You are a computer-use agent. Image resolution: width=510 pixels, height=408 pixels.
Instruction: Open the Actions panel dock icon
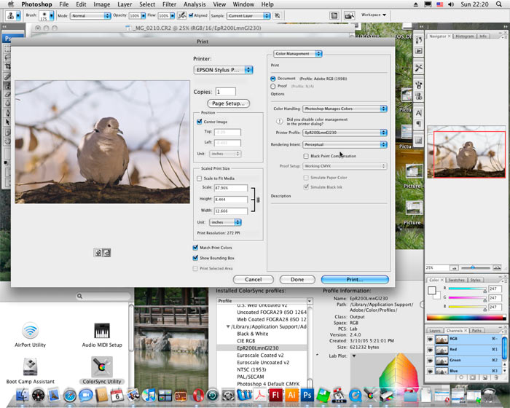click(419, 51)
